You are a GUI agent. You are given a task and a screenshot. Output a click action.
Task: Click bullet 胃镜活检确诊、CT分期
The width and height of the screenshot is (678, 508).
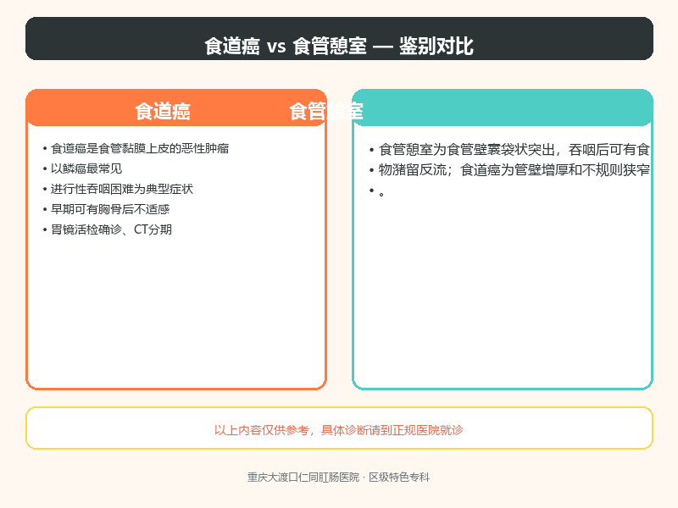pyautogui.click(x=112, y=229)
